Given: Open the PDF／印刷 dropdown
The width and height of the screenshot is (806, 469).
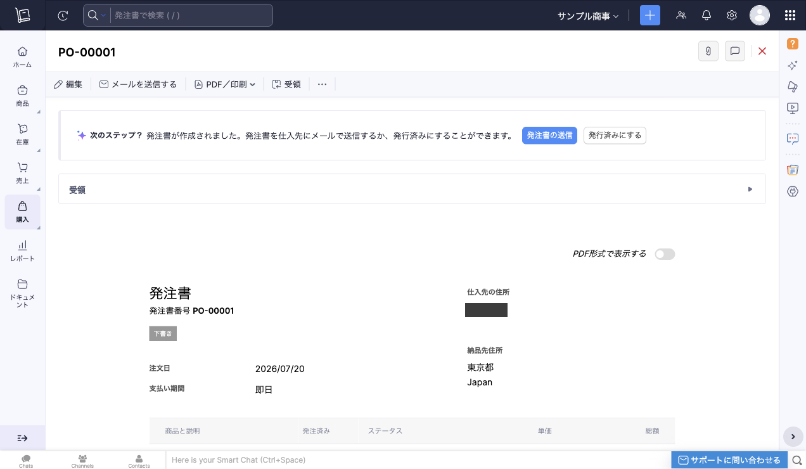Looking at the screenshot, I should pos(224,84).
